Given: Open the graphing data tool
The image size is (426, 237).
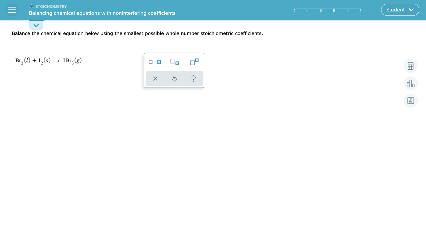Looking at the screenshot, I should (x=410, y=83).
